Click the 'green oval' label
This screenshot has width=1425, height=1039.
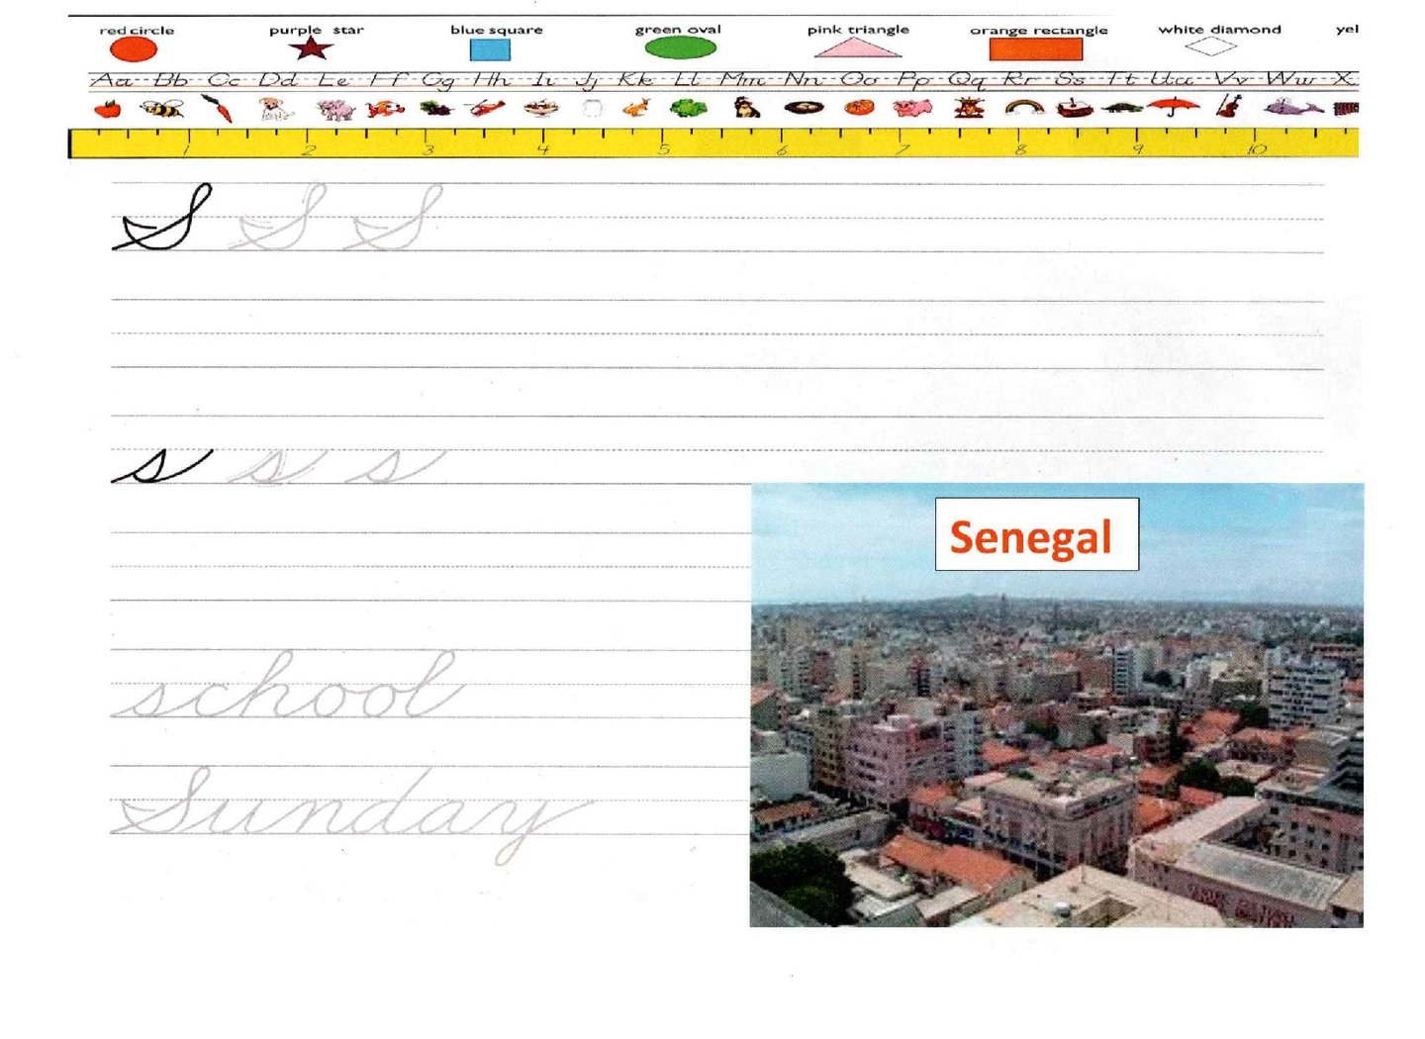pos(679,30)
